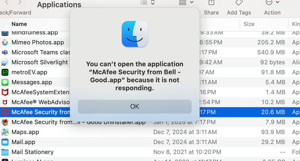
Task: Sort by the Name column header
Action: [19, 24]
